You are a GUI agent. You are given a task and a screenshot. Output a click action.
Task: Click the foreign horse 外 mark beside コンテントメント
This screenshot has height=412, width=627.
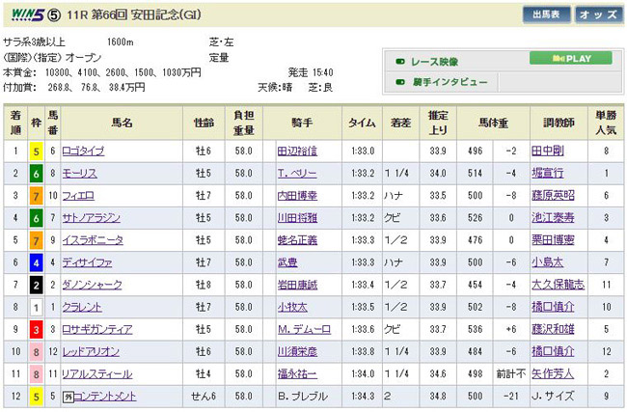click(x=68, y=396)
